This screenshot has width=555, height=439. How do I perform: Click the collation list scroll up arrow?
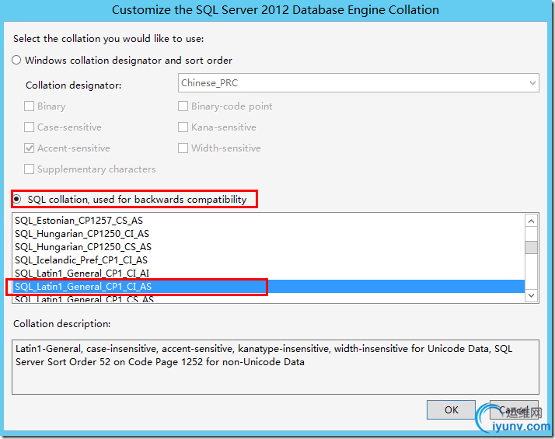point(531,221)
